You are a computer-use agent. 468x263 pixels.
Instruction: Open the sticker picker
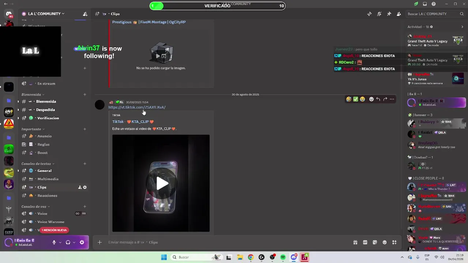tap(375, 242)
